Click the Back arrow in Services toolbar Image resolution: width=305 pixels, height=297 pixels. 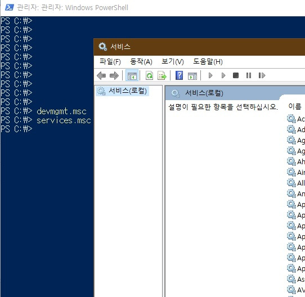click(101, 75)
